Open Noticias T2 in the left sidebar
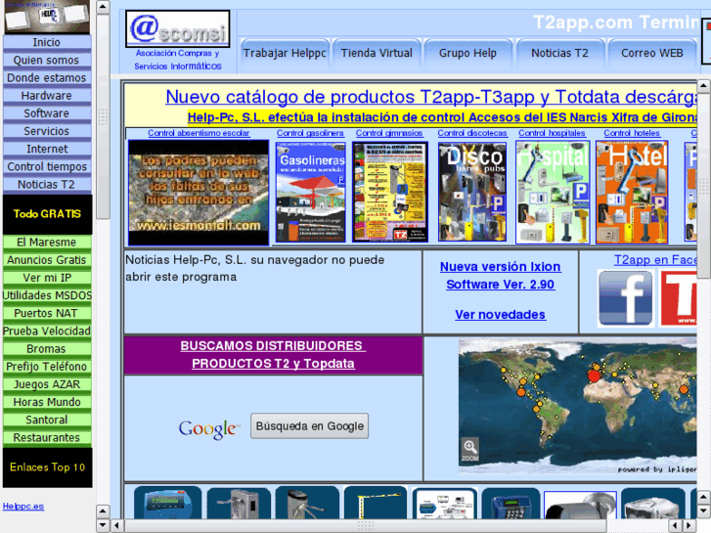The height and width of the screenshot is (533, 711). tap(47, 184)
